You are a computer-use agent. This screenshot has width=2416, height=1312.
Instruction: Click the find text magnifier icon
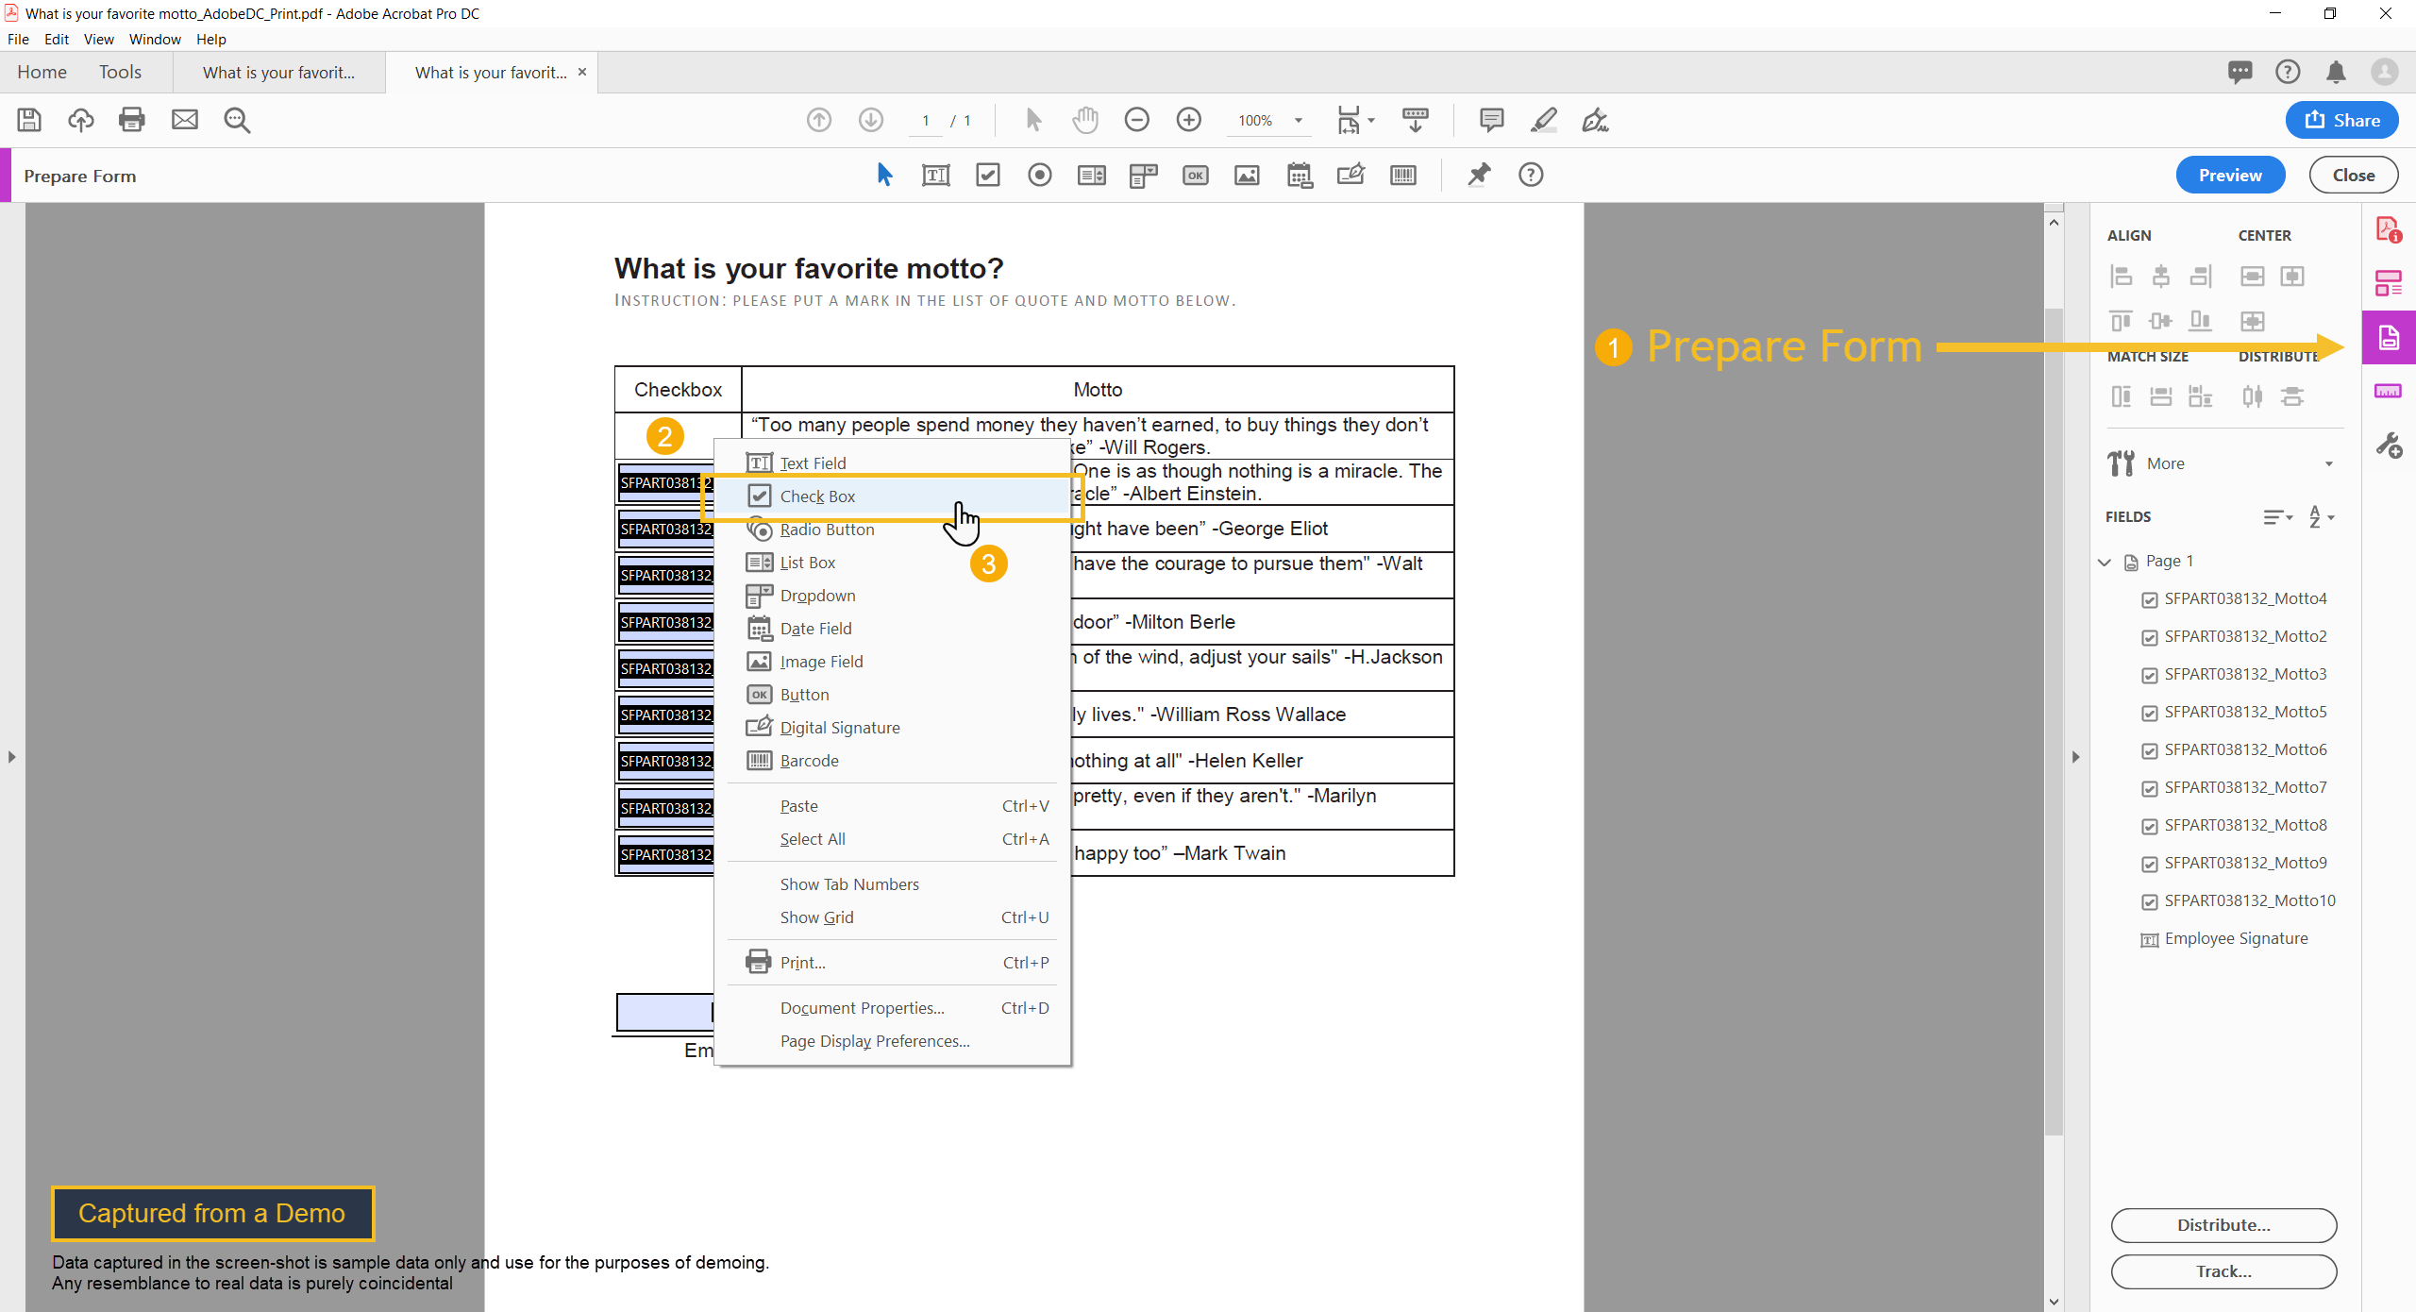tap(237, 120)
